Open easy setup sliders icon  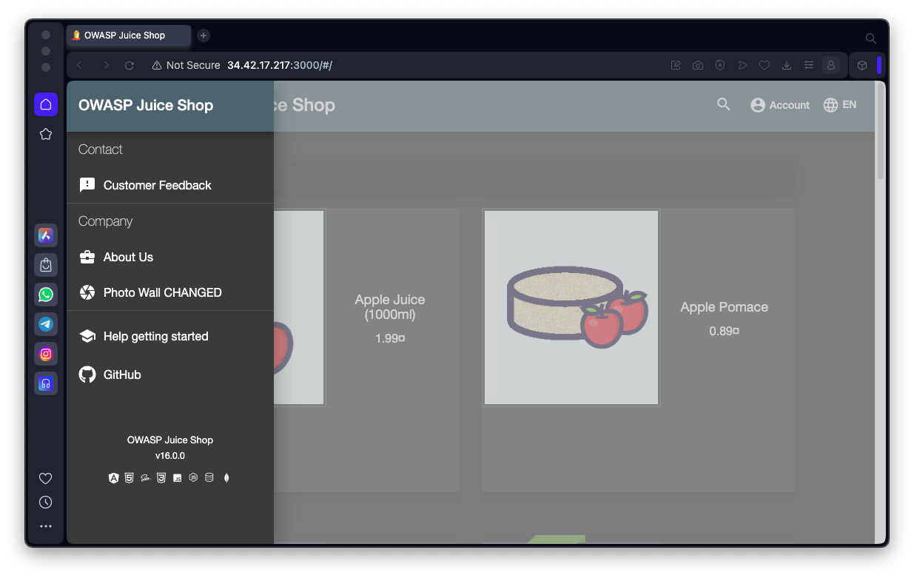click(809, 65)
